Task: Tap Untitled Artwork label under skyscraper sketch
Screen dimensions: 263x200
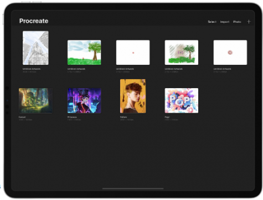Action: point(32,69)
